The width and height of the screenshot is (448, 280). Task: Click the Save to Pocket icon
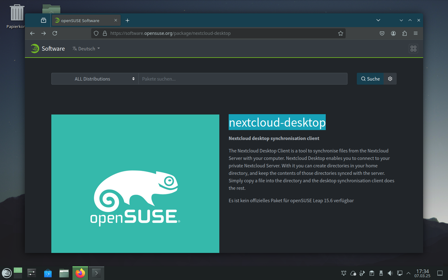click(x=382, y=33)
